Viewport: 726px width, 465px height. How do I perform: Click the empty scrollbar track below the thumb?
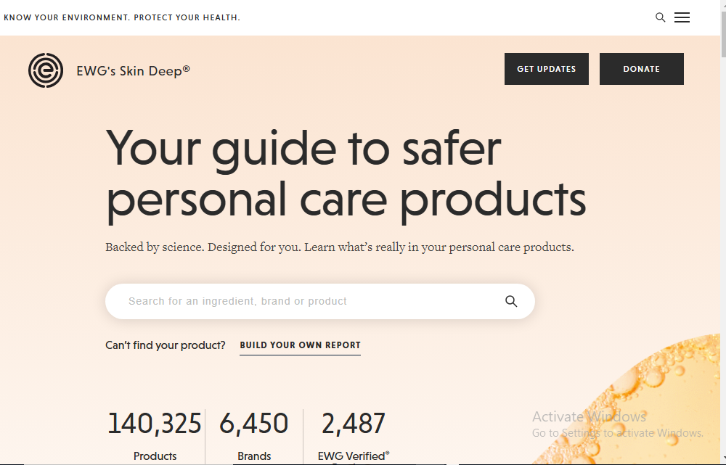point(722,254)
